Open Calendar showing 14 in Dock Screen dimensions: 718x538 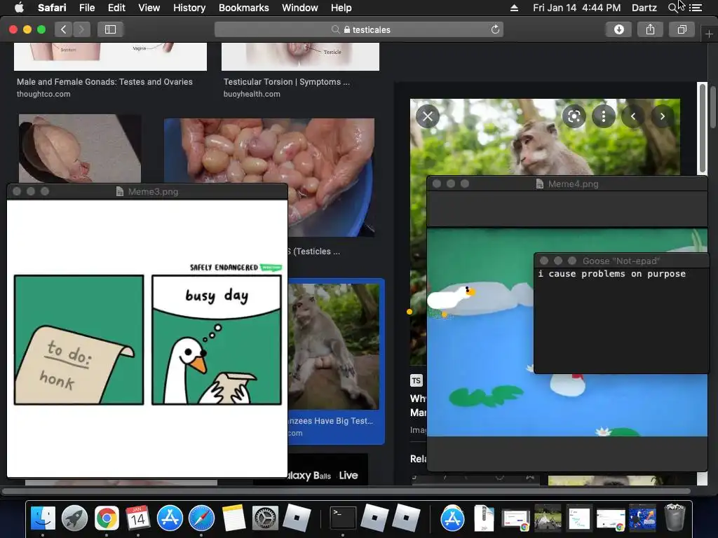138,518
